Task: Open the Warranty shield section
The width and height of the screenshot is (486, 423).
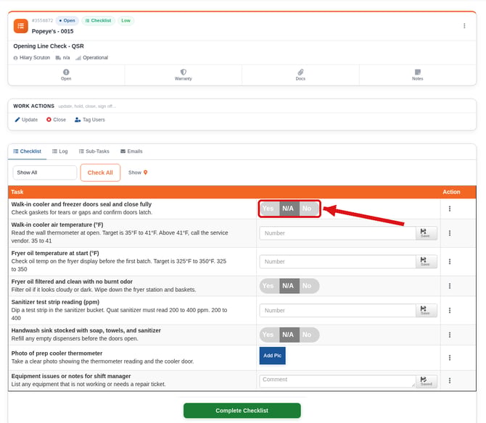Action: [x=184, y=75]
